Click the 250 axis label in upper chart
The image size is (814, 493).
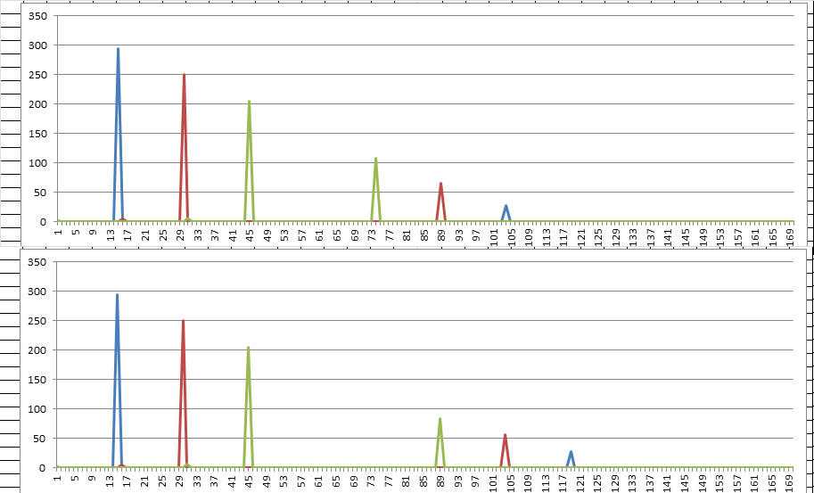(x=40, y=75)
